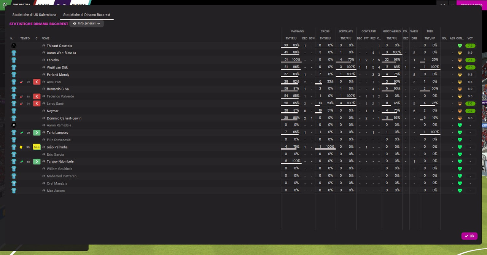This screenshot has height=255, width=487.
Task: Click the substituted-off icon for Ansu Fati
Action: coord(37,82)
